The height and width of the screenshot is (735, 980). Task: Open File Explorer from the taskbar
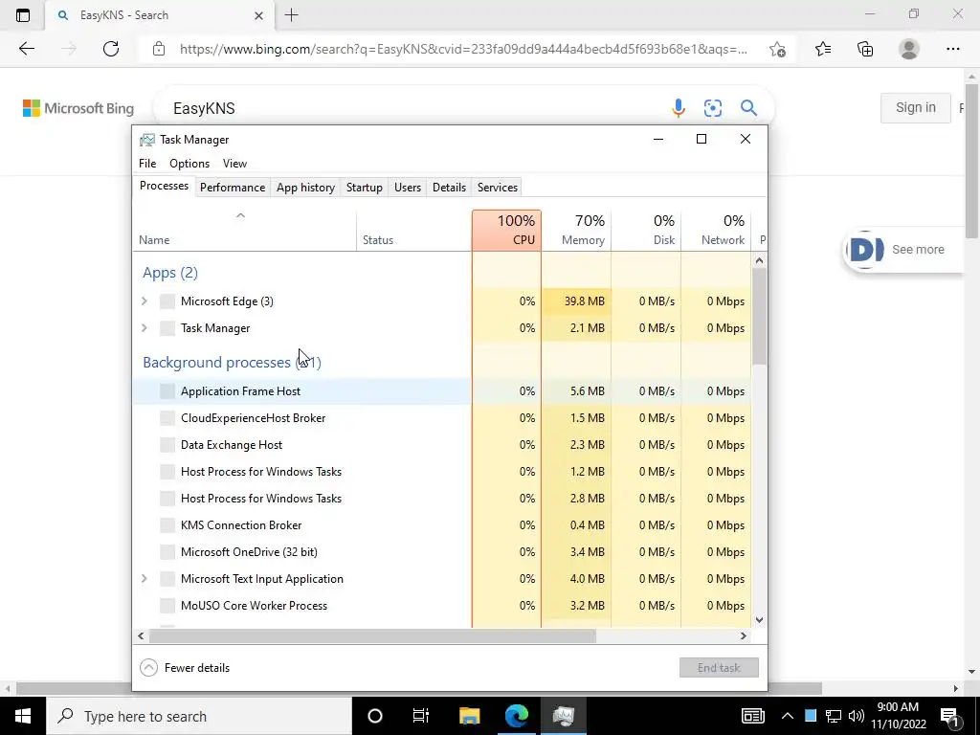click(x=469, y=716)
